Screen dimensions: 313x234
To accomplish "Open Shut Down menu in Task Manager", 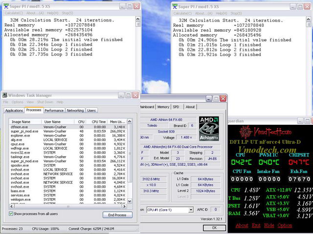I will click(45, 102).
